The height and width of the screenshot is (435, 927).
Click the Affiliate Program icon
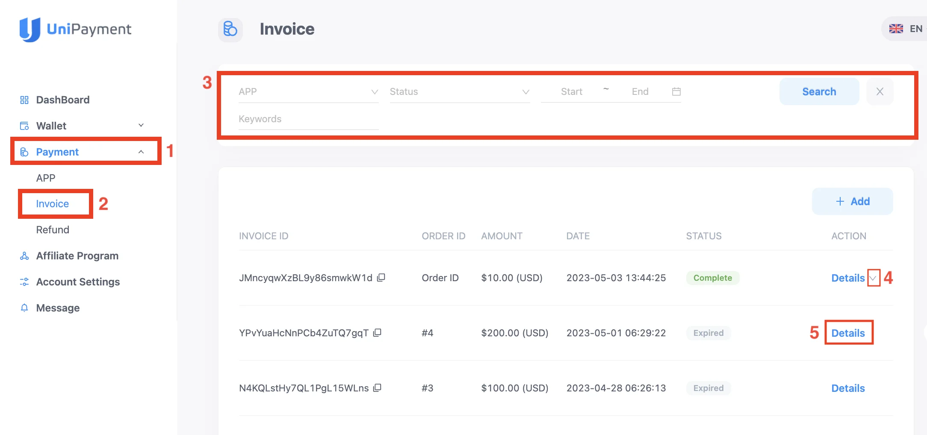pyautogui.click(x=24, y=256)
